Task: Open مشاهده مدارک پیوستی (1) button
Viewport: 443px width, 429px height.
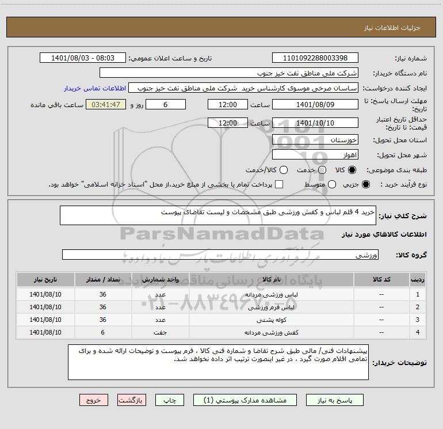Action: tap(245, 400)
